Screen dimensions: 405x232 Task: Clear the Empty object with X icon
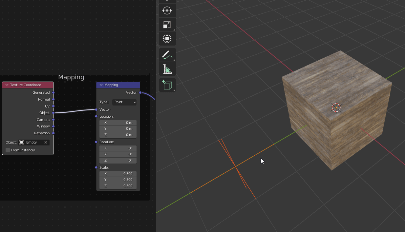(46, 143)
